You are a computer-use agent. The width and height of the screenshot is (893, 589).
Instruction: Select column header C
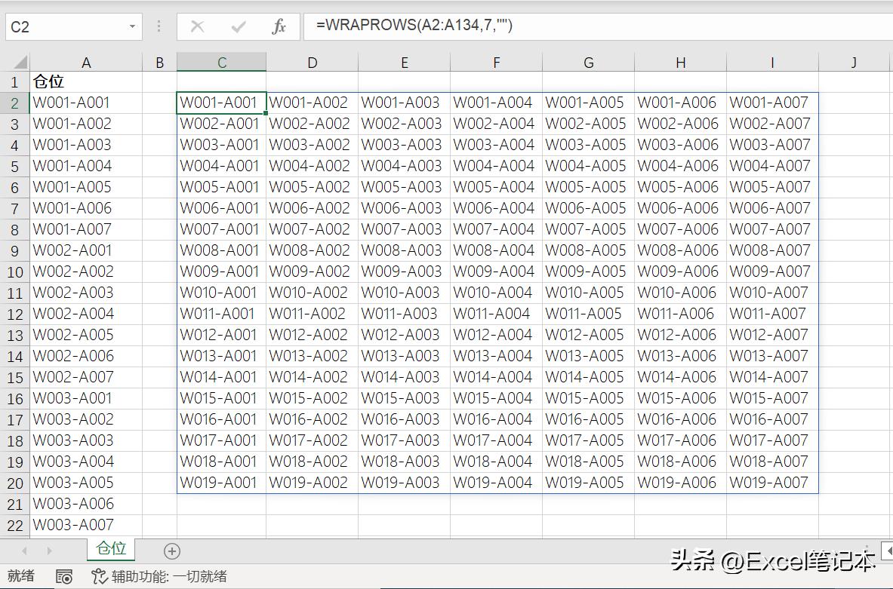[221, 61]
